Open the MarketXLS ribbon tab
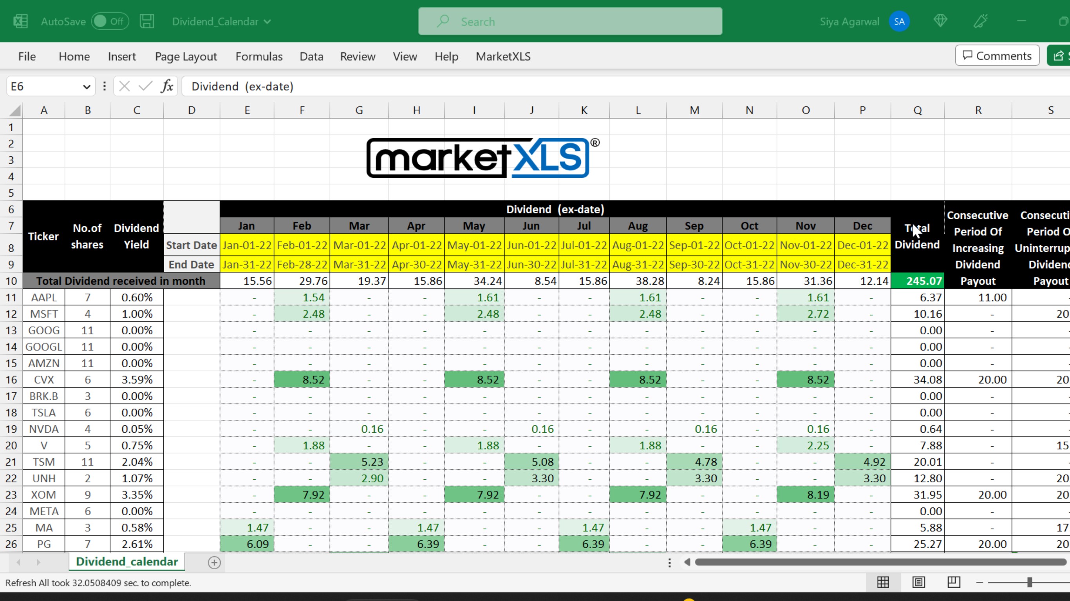Screen dimensions: 1070x601 point(503,56)
